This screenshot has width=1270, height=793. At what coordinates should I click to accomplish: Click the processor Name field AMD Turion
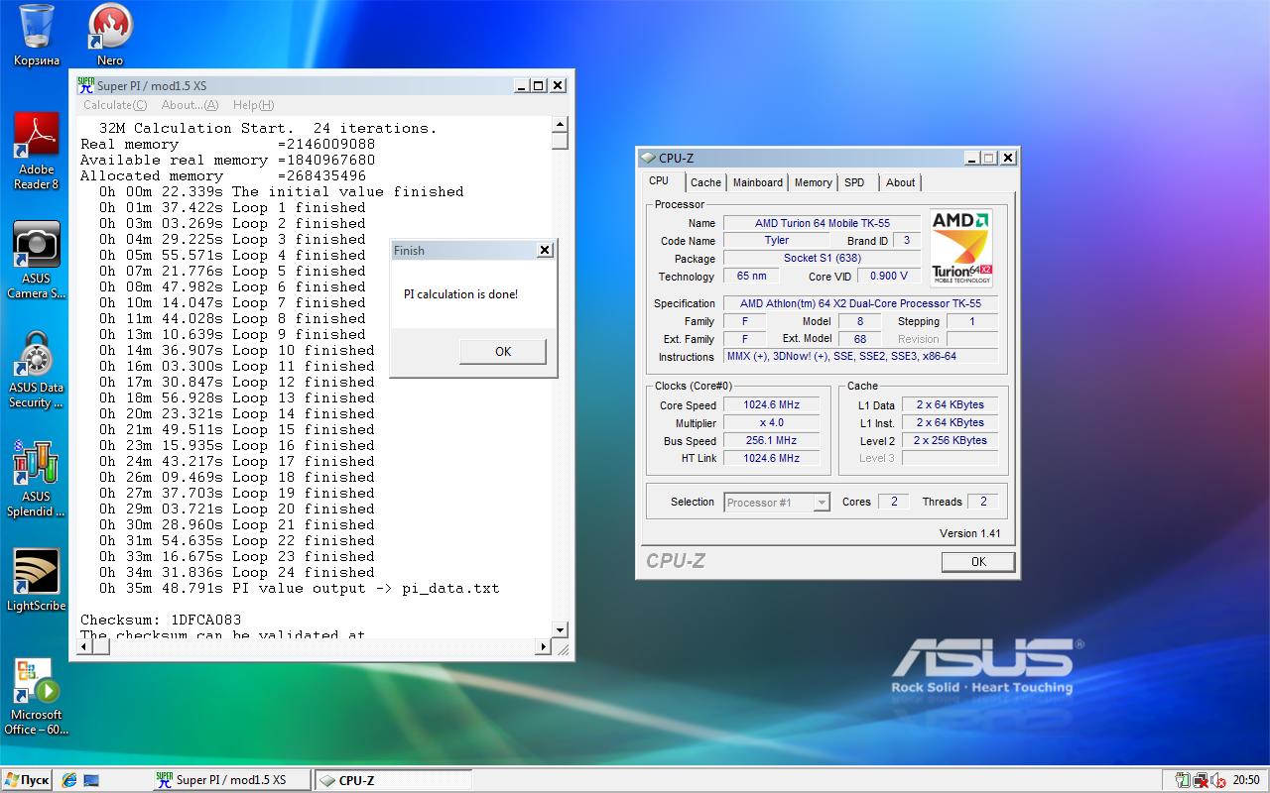(x=822, y=223)
